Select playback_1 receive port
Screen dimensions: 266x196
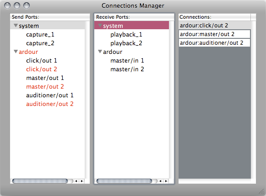(x=126, y=35)
